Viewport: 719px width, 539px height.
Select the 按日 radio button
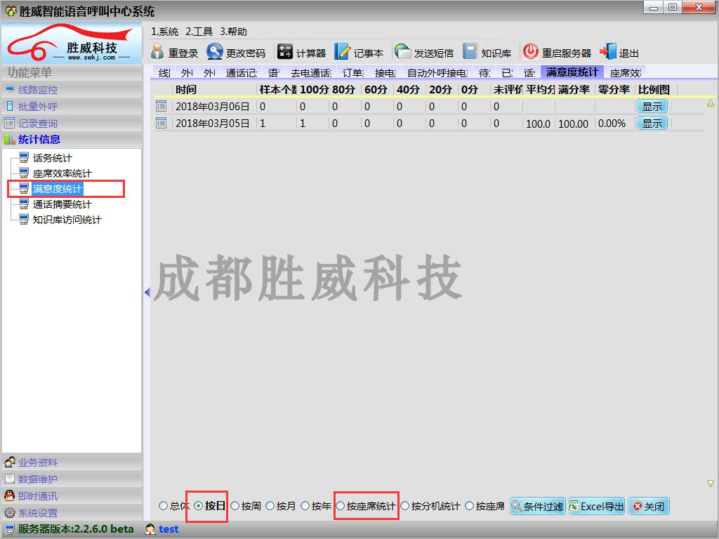199,506
